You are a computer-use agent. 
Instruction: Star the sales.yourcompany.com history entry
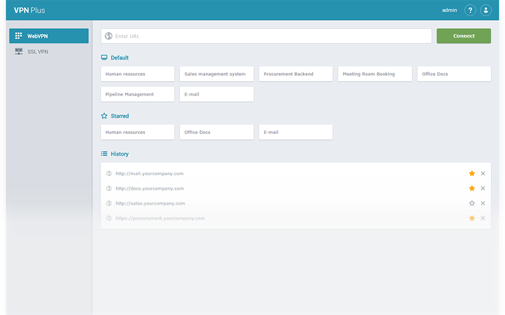471,203
